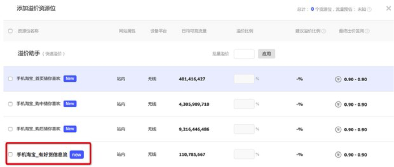
Task: Click yen icon in 购中猜你喜欢 row
Action: [338, 104]
